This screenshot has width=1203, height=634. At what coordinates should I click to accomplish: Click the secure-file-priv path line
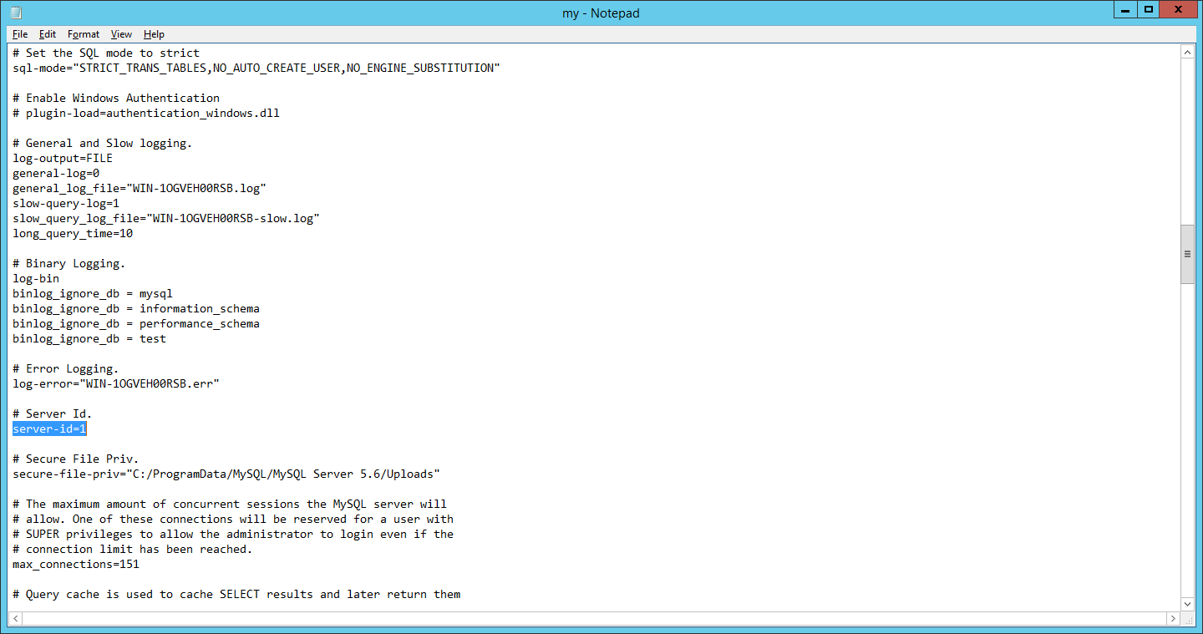point(226,474)
